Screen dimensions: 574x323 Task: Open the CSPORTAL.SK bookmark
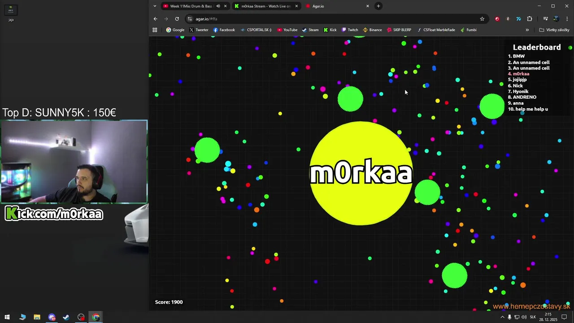[x=256, y=30]
